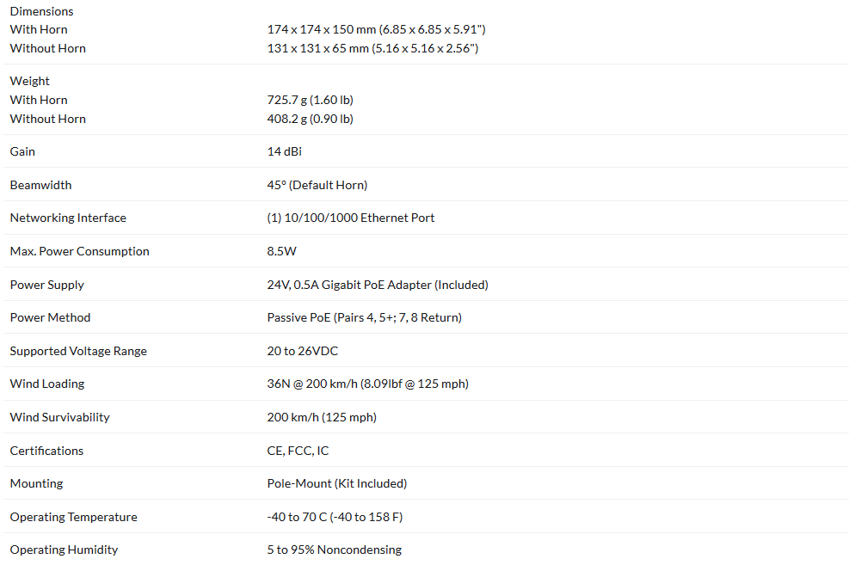Click the Weight heading
The height and width of the screenshot is (565, 849).
tap(30, 81)
